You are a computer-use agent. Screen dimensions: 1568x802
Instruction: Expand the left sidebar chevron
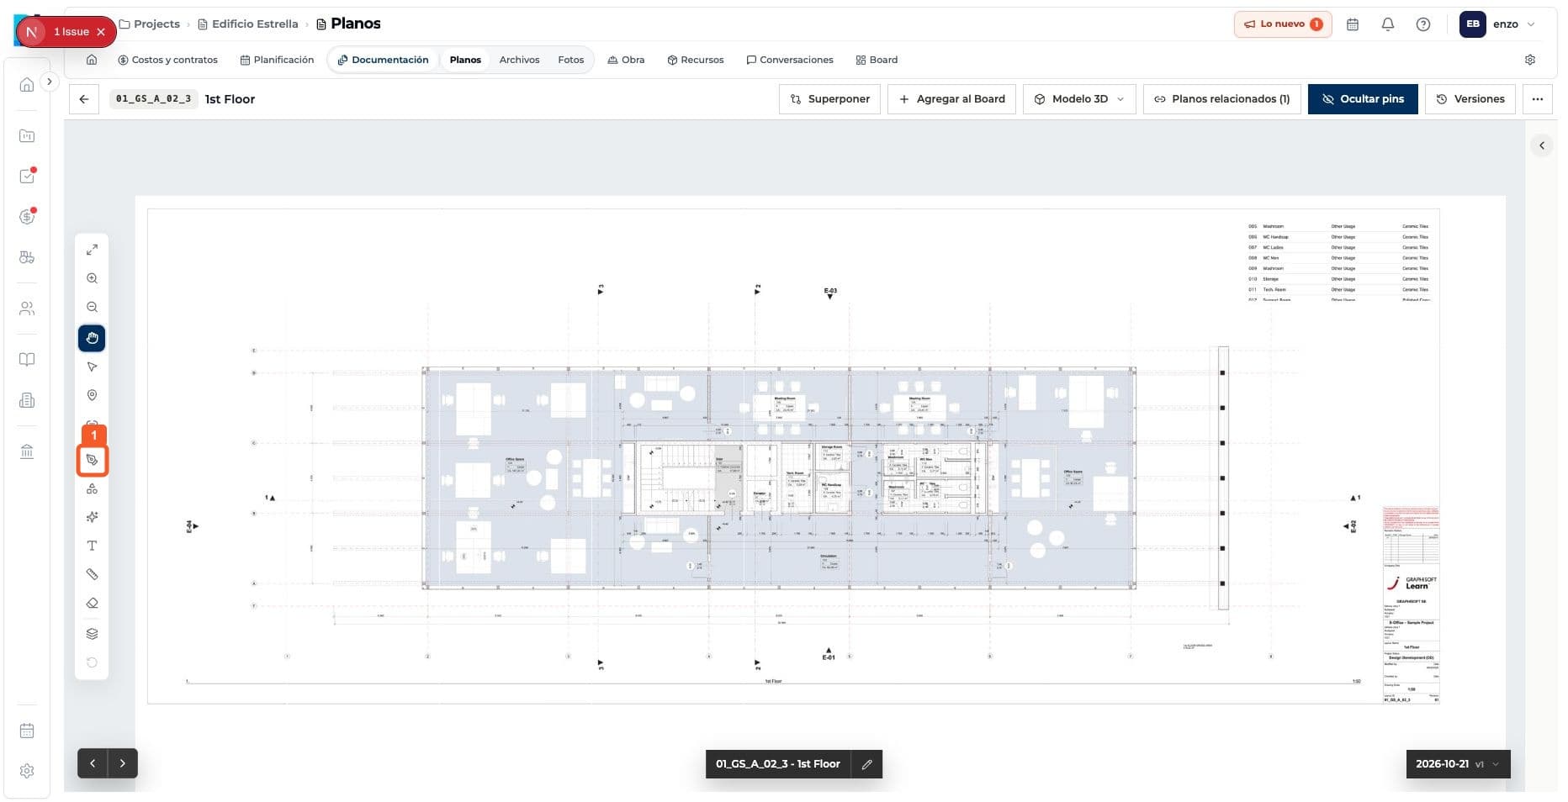coord(50,82)
